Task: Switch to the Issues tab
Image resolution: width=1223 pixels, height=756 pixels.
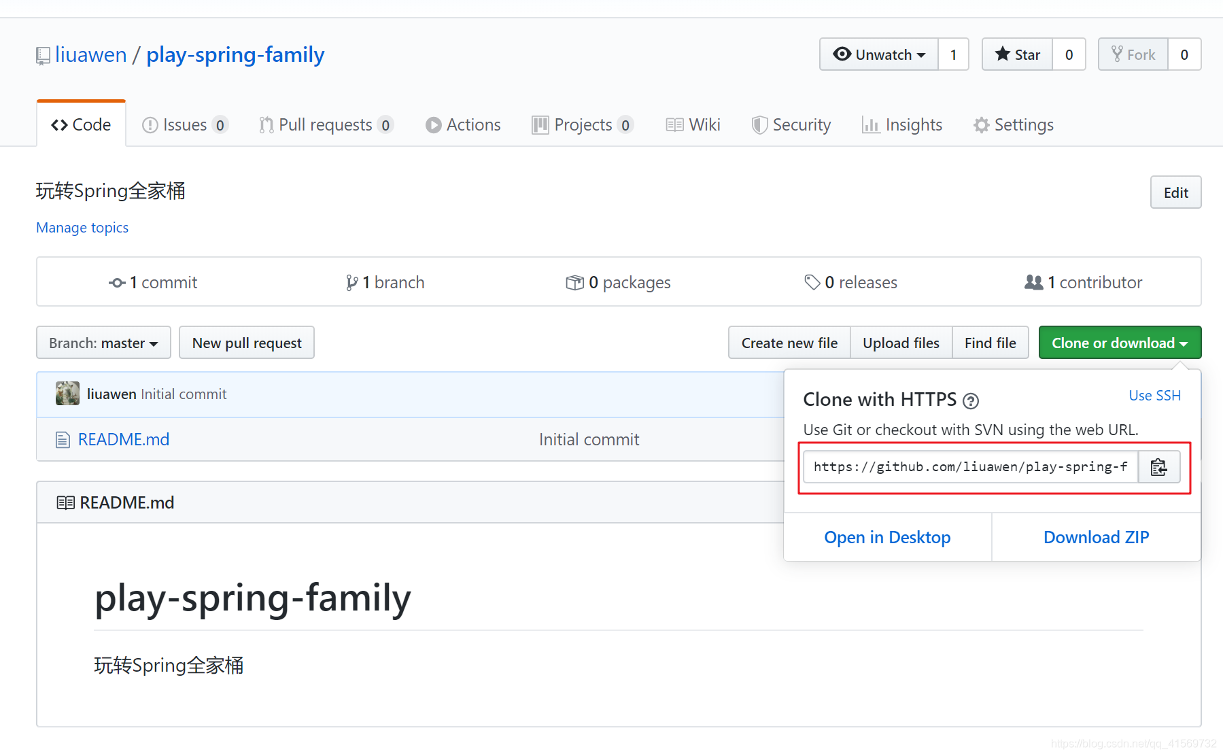Action: [185, 125]
